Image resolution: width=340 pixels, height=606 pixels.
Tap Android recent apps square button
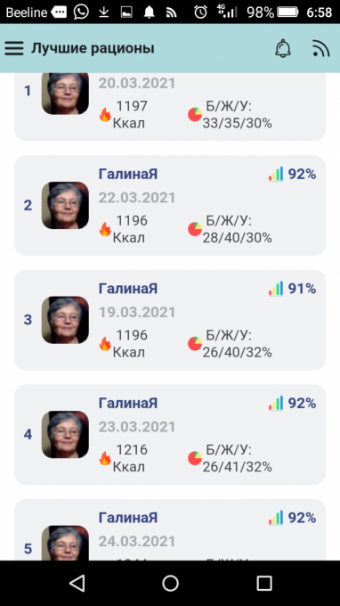264,583
